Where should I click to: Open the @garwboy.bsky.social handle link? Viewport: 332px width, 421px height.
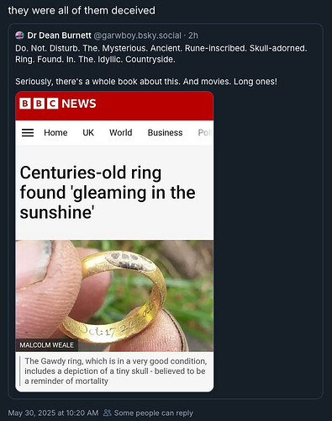coord(137,35)
